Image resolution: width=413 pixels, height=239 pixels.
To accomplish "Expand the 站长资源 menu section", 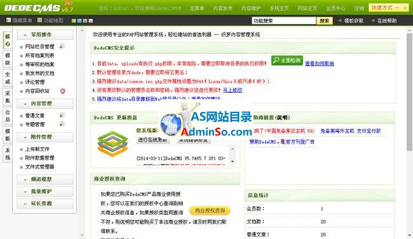I will tap(45, 203).
